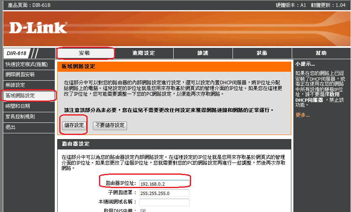Open the 安裝 tab
Image resolution: width=351 pixels, height=212 pixels.
85,53
